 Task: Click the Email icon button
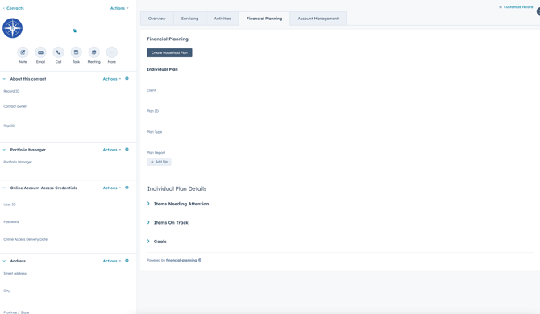tap(40, 52)
